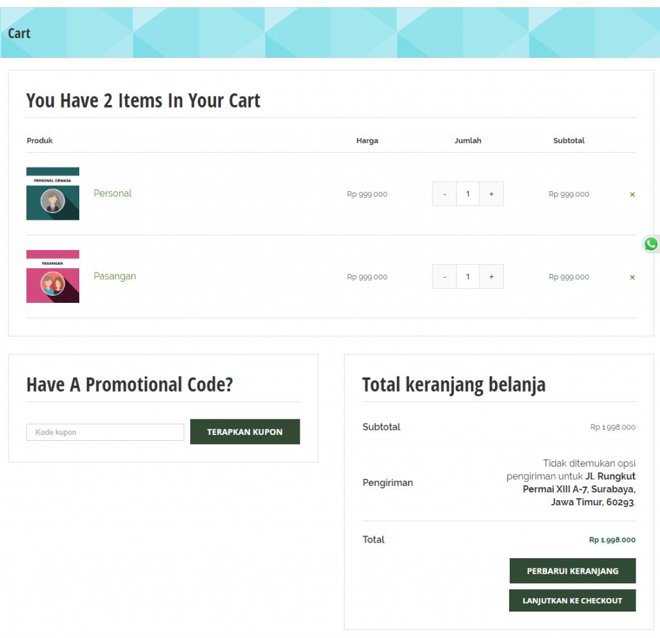Decrease the Pasangan quantity with minus

click(x=444, y=276)
